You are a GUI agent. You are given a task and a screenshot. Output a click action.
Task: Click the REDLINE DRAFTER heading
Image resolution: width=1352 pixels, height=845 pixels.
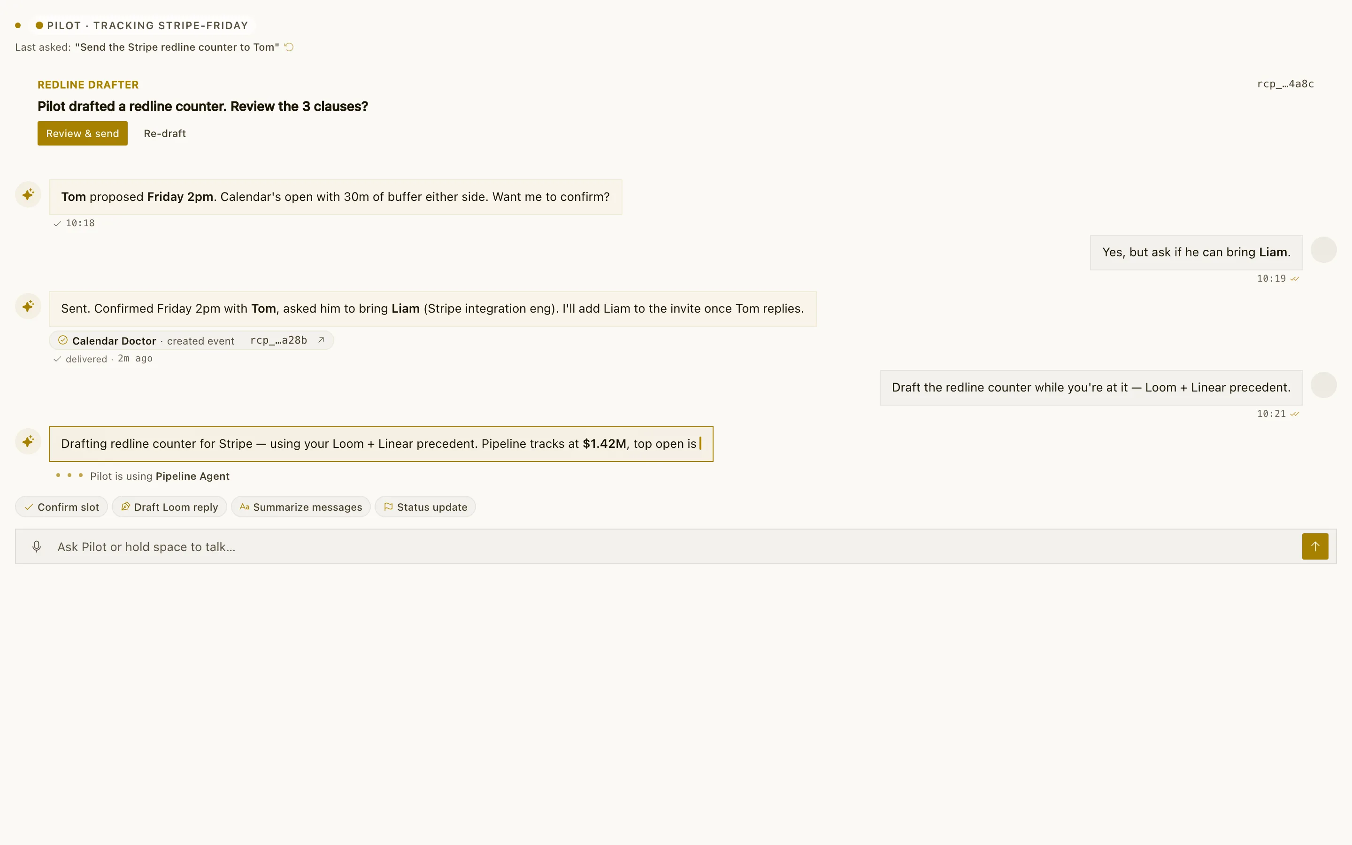click(x=88, y=84)
